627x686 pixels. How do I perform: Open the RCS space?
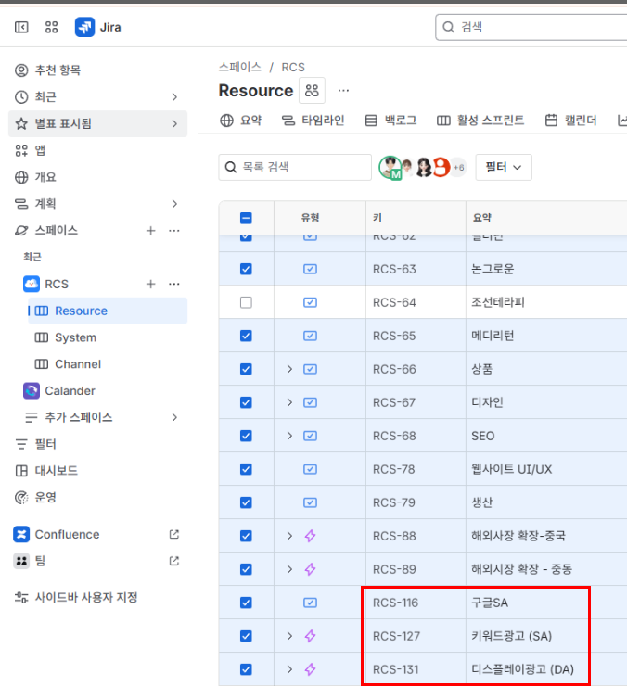(57, 284)
